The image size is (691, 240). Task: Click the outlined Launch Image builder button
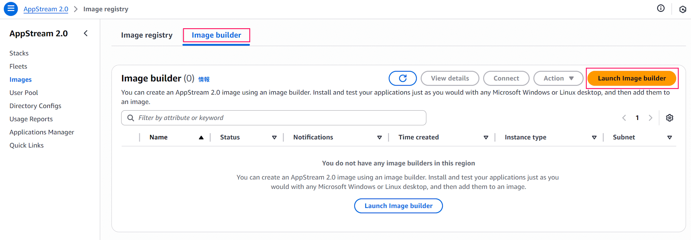(398, 206)
